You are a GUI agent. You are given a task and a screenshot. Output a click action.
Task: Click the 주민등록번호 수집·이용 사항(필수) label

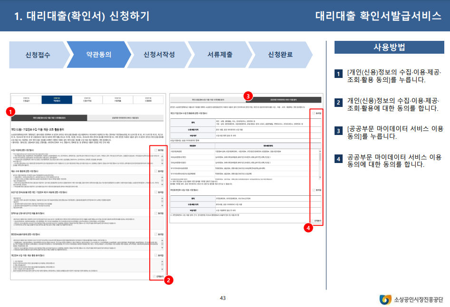point(184,190)
